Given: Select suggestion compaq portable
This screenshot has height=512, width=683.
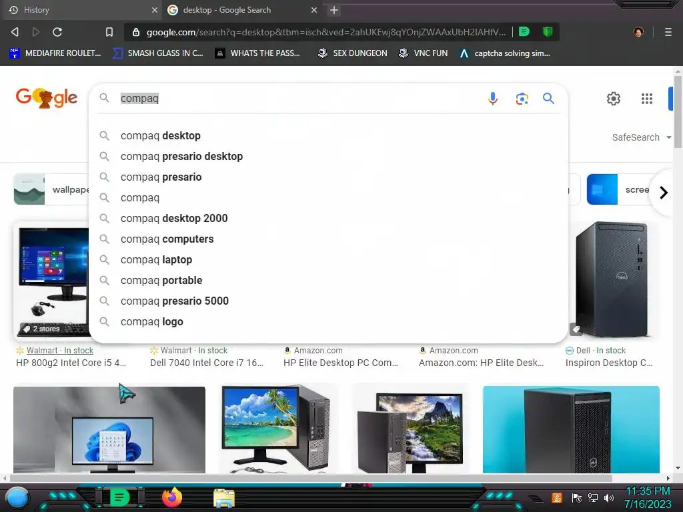Looking at the screenshot, I should 328,281.
